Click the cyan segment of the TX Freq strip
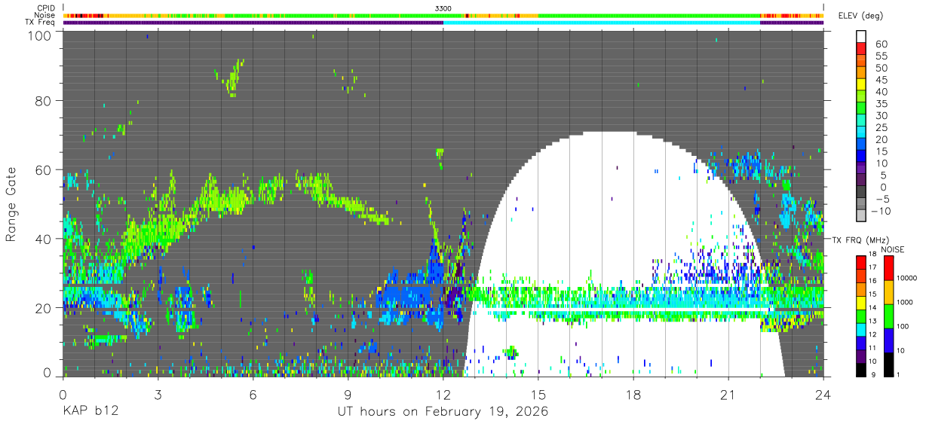 pos(602,23)
